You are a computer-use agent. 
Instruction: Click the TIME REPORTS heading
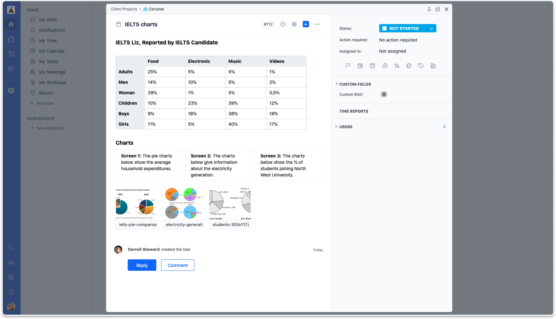tap(354, 111)
